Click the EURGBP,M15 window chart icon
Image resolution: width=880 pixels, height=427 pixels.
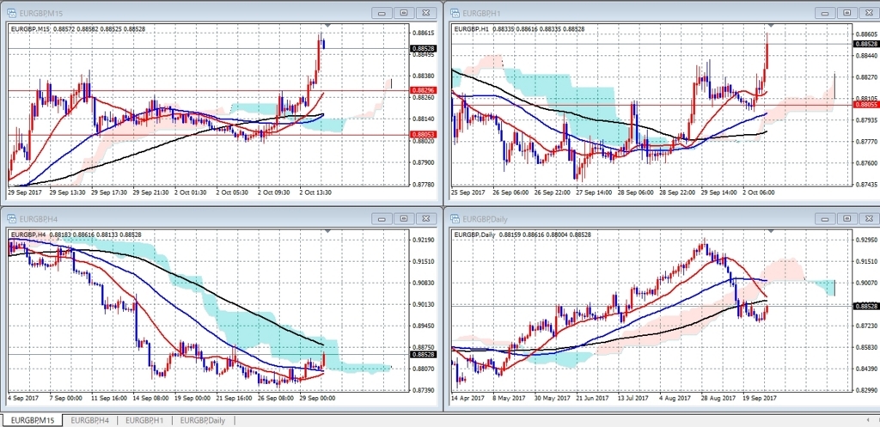(x=11, y=12)
